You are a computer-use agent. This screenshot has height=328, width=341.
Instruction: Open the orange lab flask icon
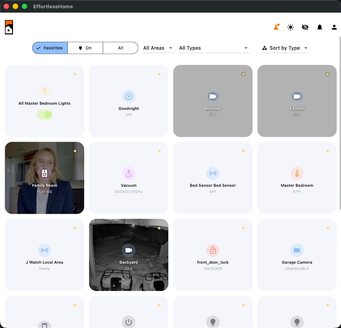(x=276, y=27)
